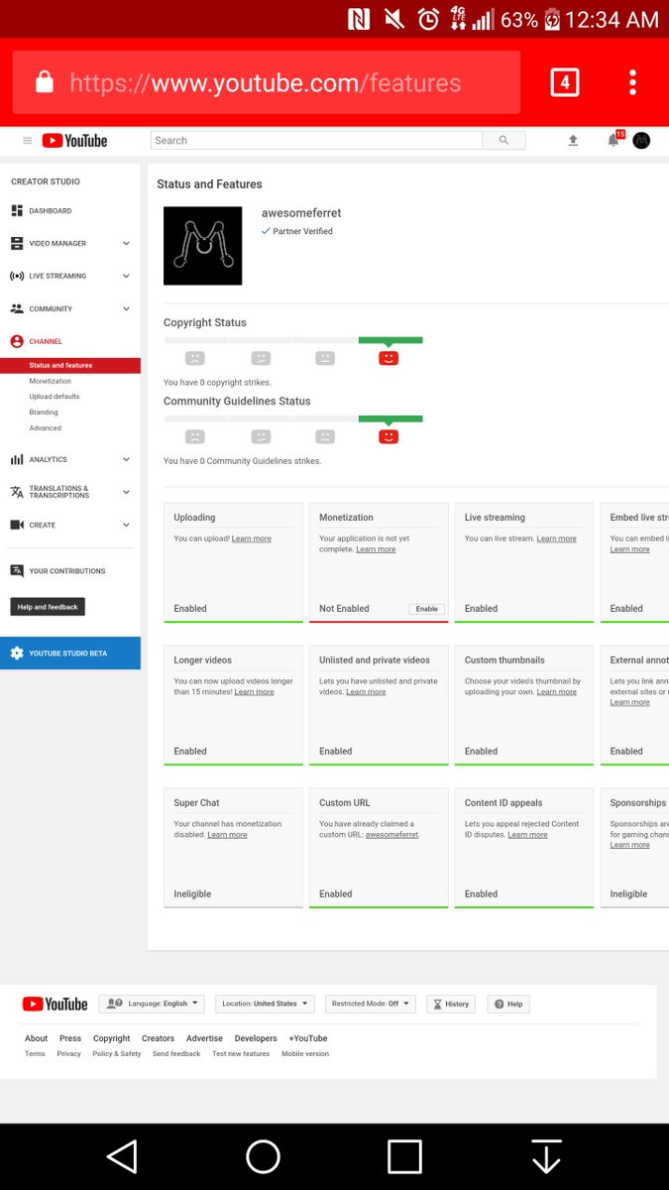Viewport: 669px width, 1190px height.
Task: Click the awesomeferret custom URL link
Action: pos(391,835)
